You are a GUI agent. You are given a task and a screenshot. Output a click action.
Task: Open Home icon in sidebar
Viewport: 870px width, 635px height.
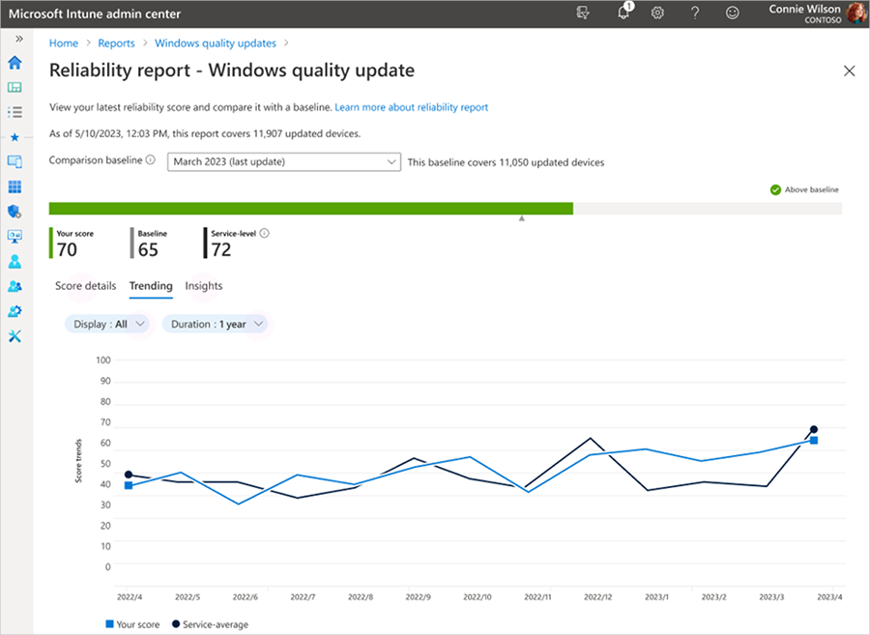14,63
